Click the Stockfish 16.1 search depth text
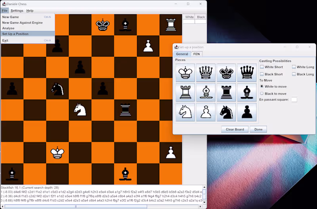Image resolution: width=317 pixels, height=209 pixels. 30,188
